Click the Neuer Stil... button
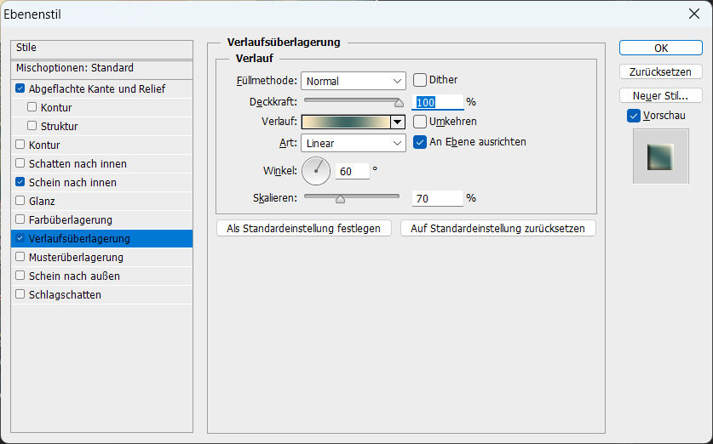The width and height of the screenshot is (713, 444). click(x=661, y=96)
